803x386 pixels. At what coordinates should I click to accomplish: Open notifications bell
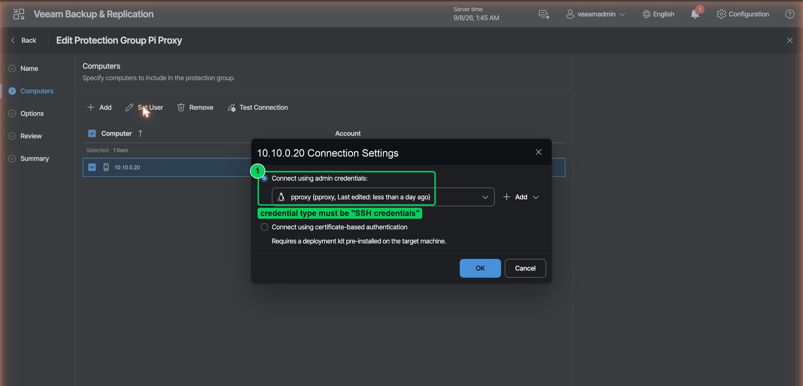[x=695, y=14]
